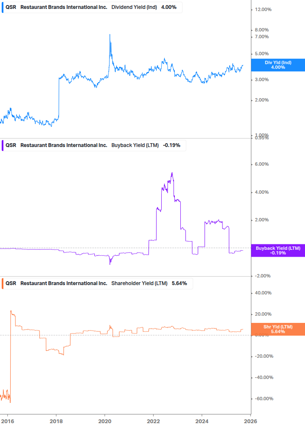Click the 5.64% value in Shareholder Yield legend
The height and width of the screenshot is (427, 305).
pyautogui.click(x=179, y=283)
